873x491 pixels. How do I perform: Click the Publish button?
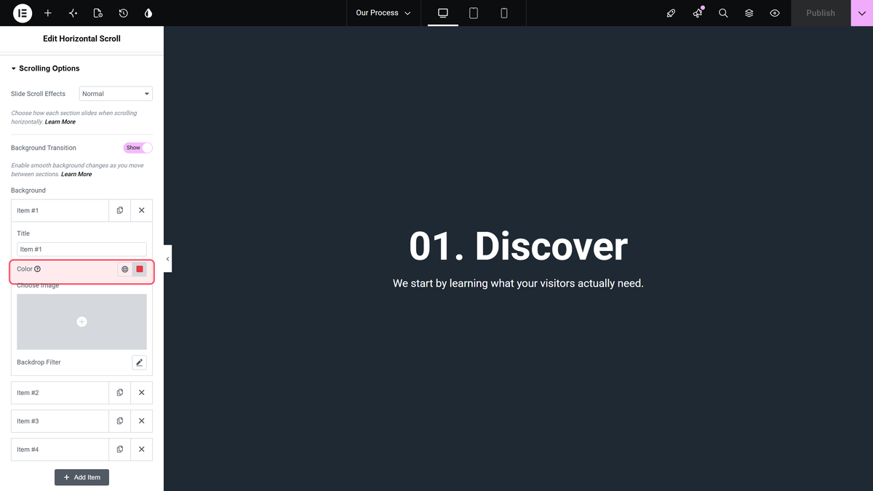(821, 13)
